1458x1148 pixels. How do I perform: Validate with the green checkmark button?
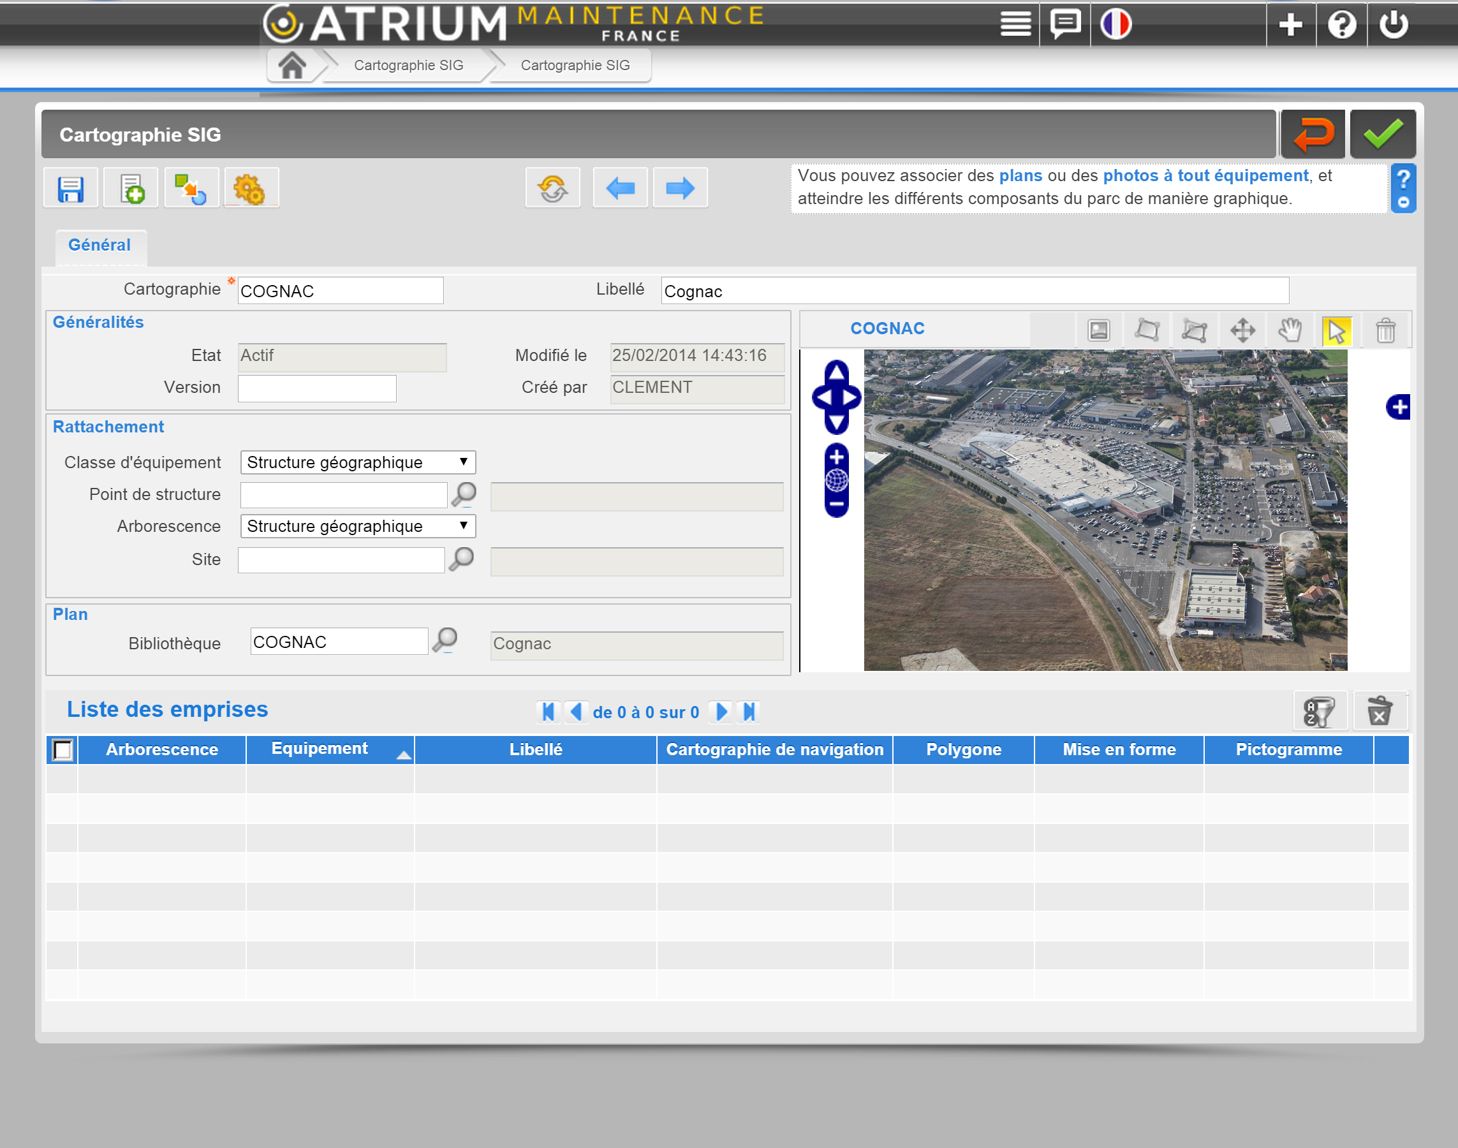click(x=1383, y=134)
